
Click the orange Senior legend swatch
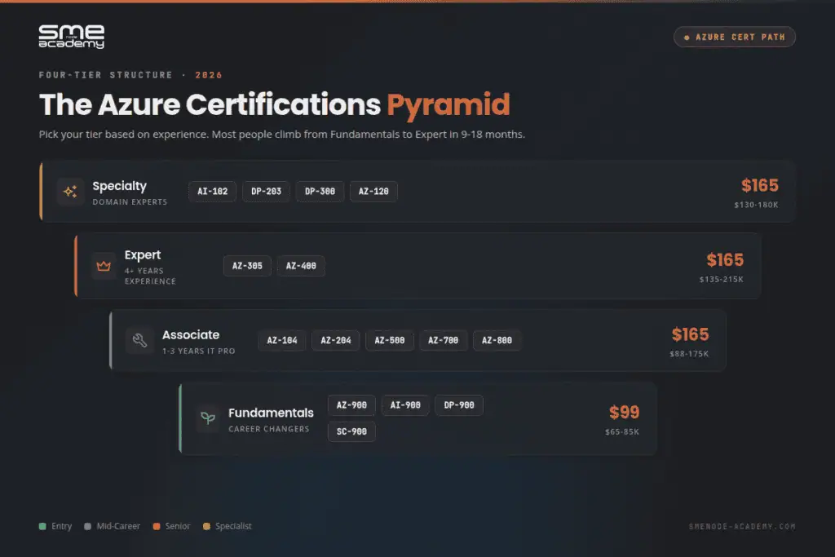coord(157,526)
